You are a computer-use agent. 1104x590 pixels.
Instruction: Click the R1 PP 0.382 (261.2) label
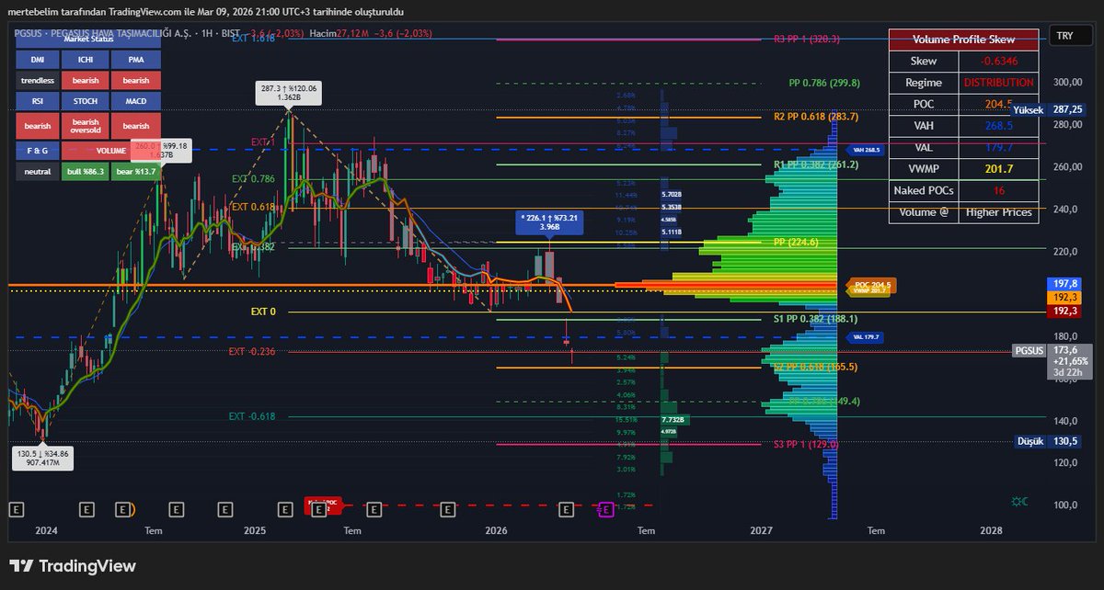click(816, 165)
